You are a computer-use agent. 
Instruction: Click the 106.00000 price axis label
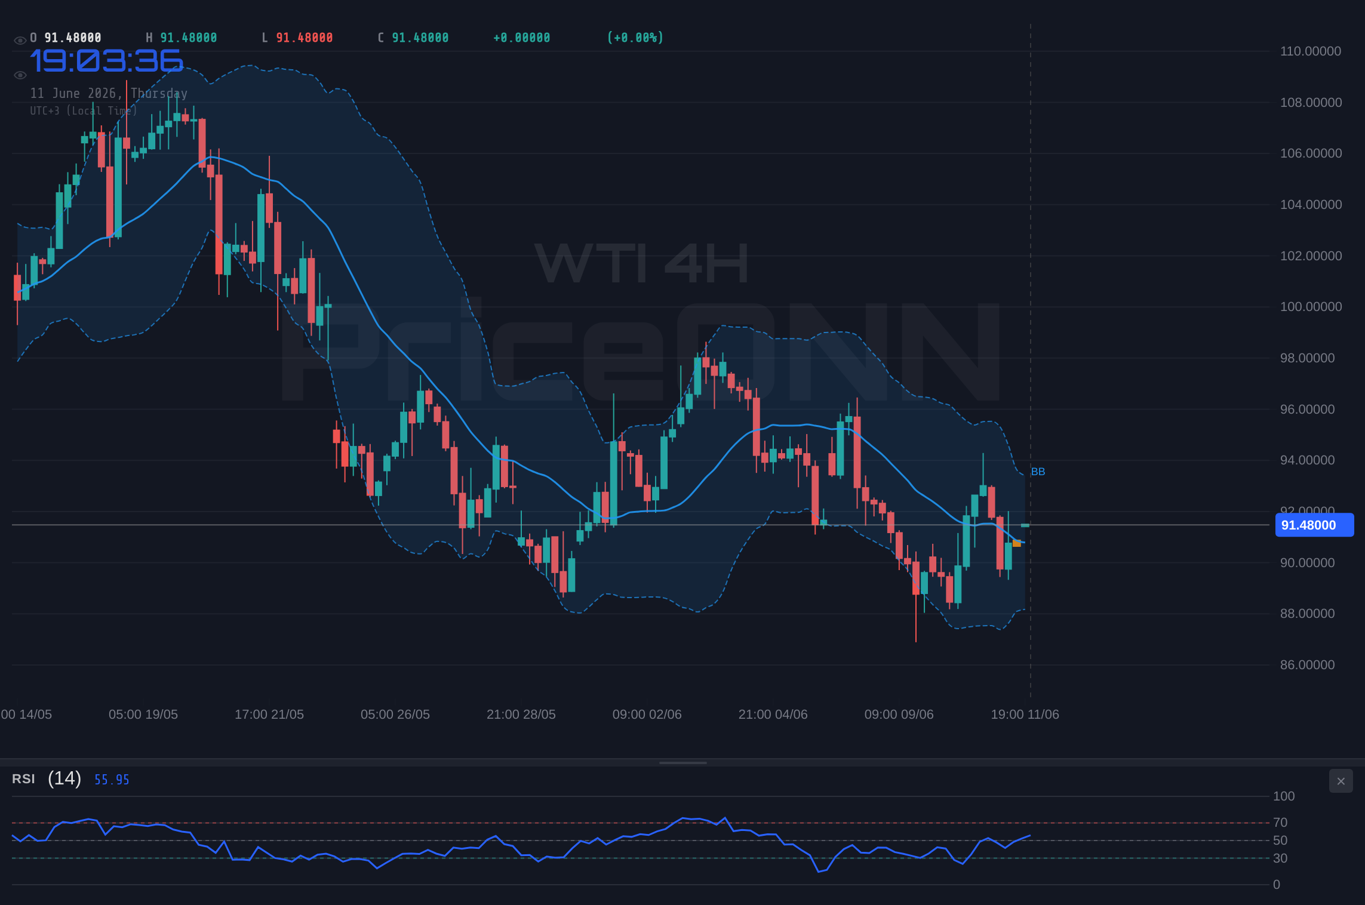point(1311,153)
